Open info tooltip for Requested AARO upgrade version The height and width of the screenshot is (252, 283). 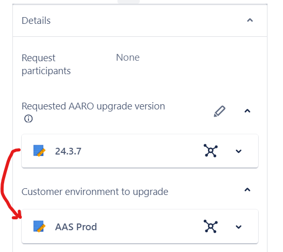click(x=28, y=119)
